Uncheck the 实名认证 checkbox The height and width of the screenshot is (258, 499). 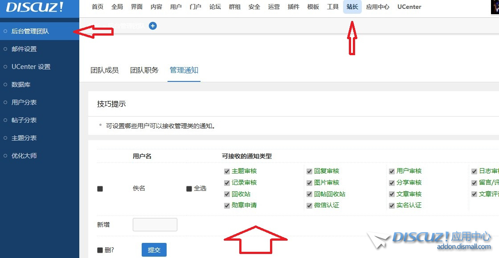coord(392,206)
